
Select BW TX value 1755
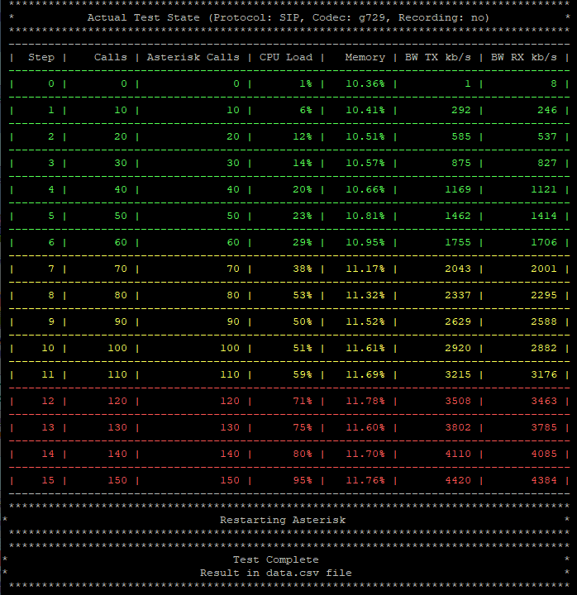pyautogui.click(x=458, y=242)
